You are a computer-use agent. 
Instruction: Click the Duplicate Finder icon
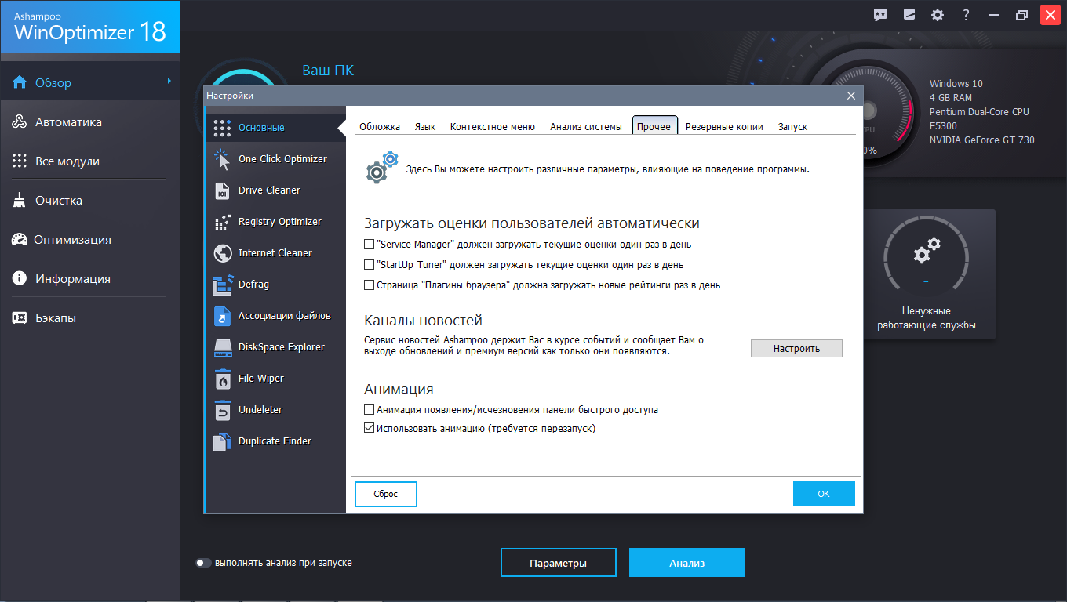tap(222, 441)
